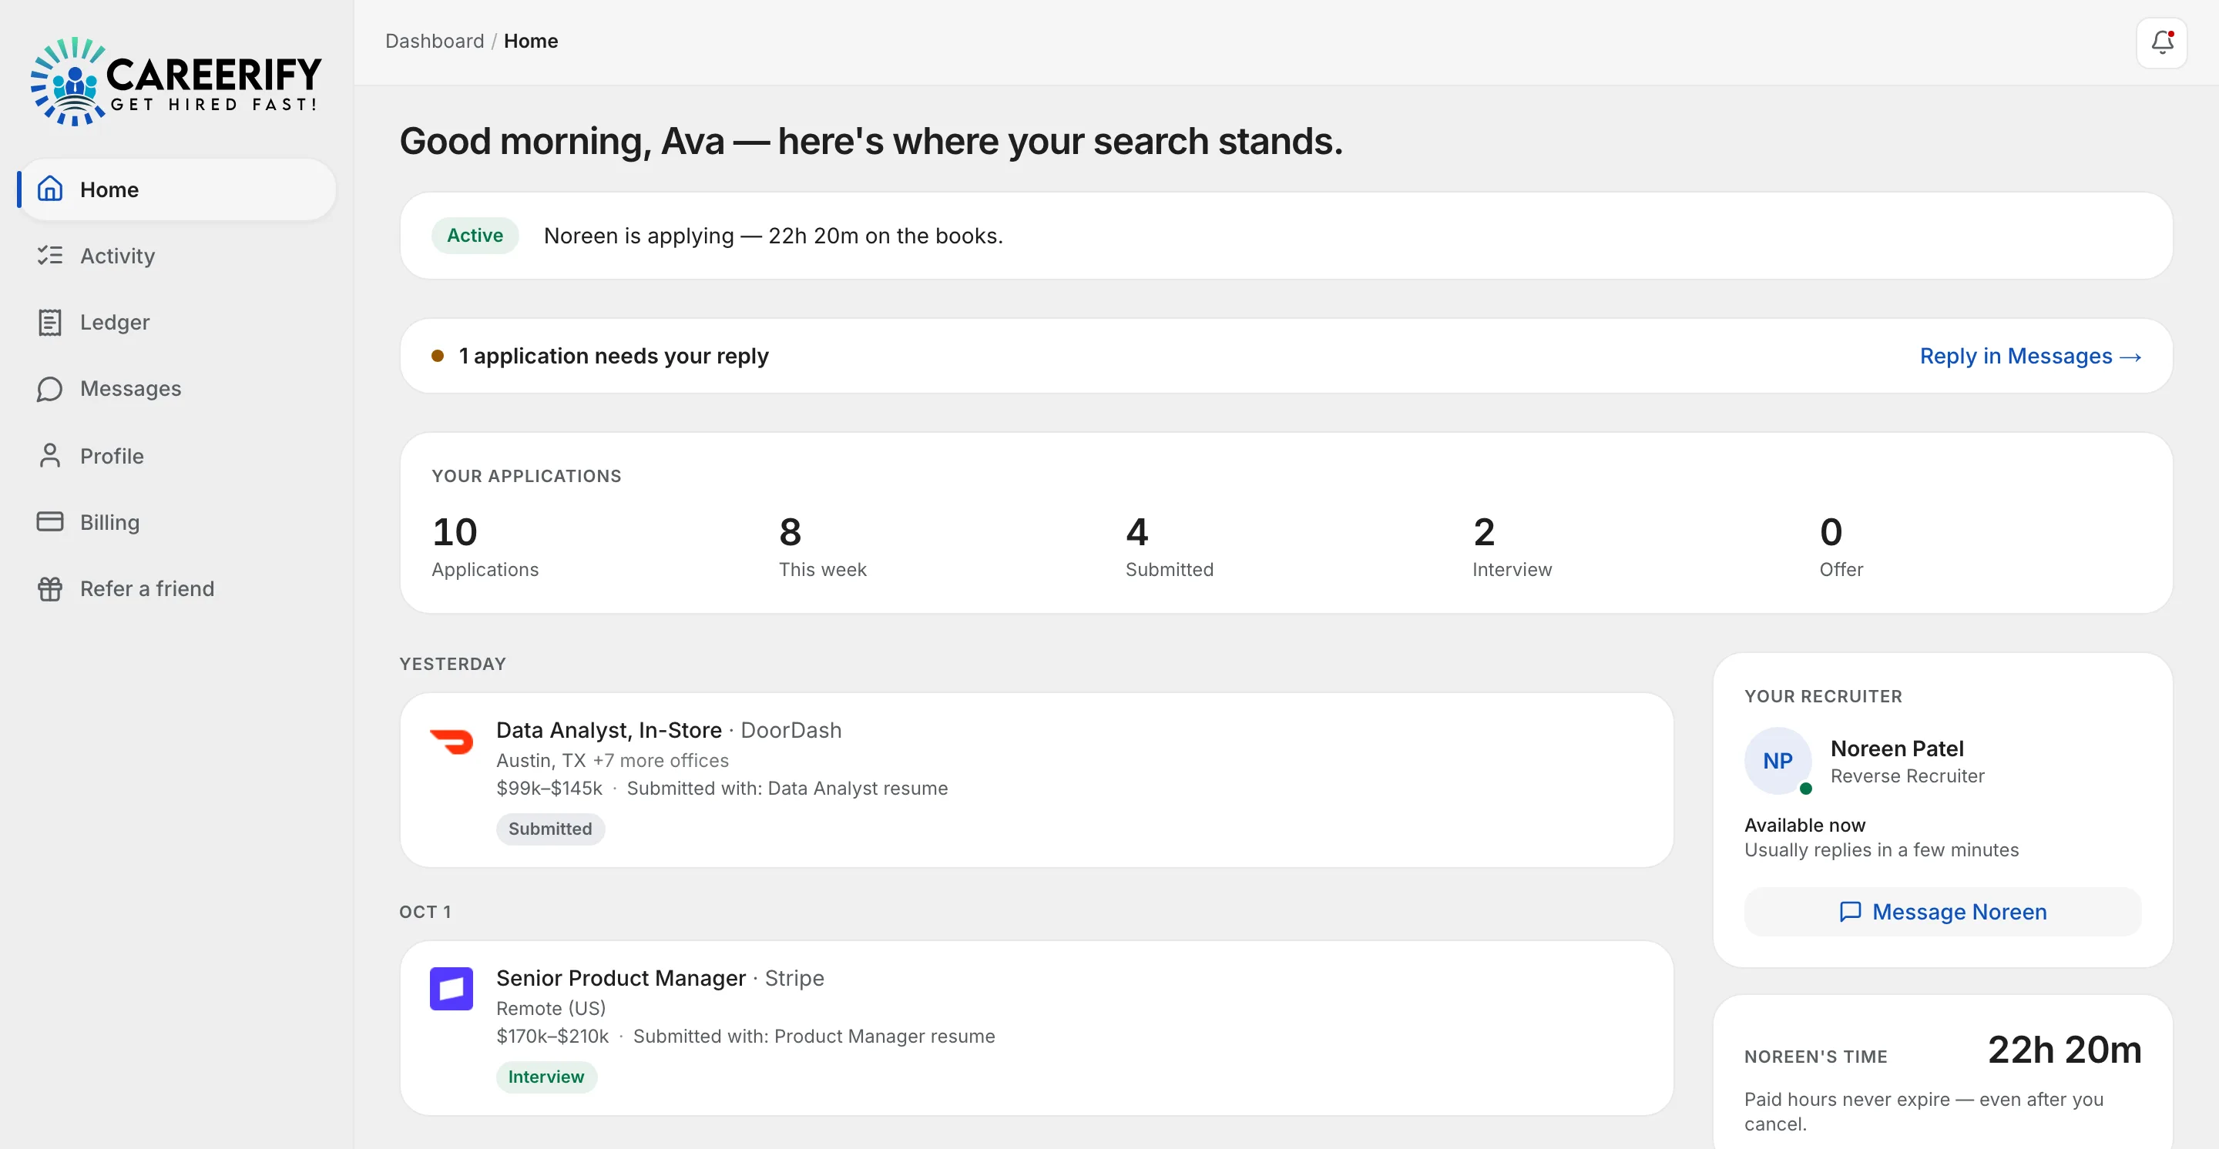Click the Noreen Patel recruiter name
Image resolution: width=2219 pixels, height=1149 pixels.
(x=1897, y=748)
